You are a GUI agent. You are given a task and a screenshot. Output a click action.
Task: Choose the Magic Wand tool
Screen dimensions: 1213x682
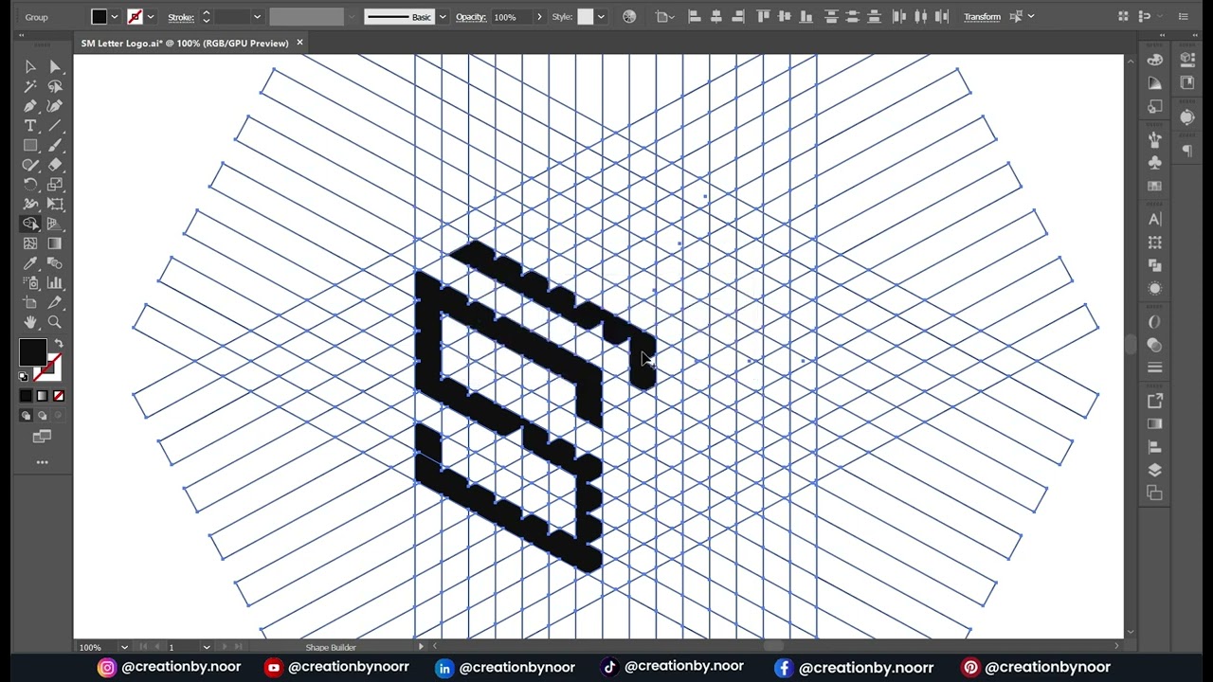[x=30, y=86]
